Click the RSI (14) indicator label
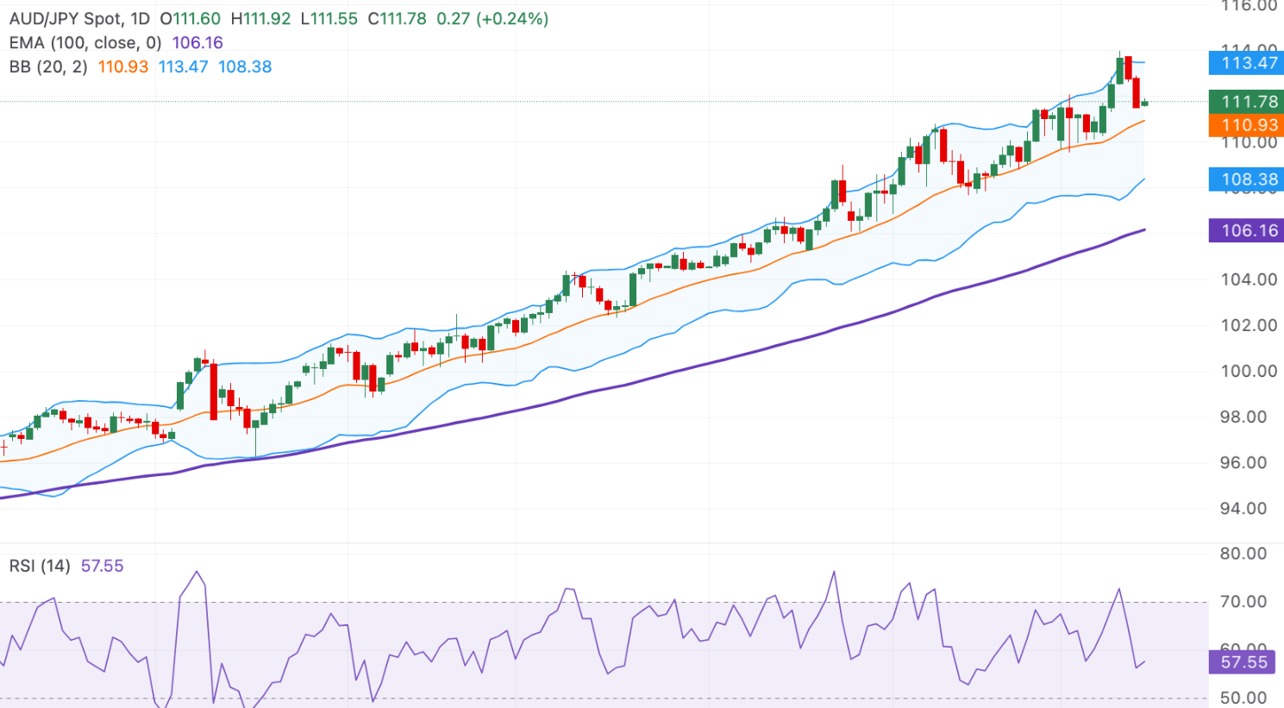This screenshot has height=708, width=1284. point(40,566)
